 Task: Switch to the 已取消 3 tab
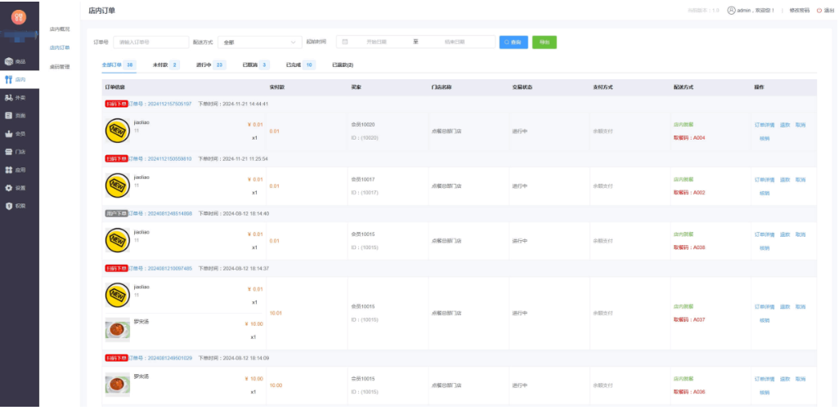click(x=255, y=65)
